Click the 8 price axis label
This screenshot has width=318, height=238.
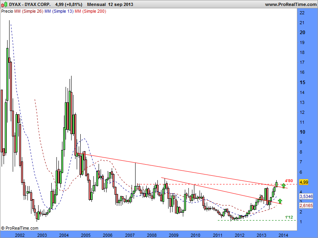301,152
